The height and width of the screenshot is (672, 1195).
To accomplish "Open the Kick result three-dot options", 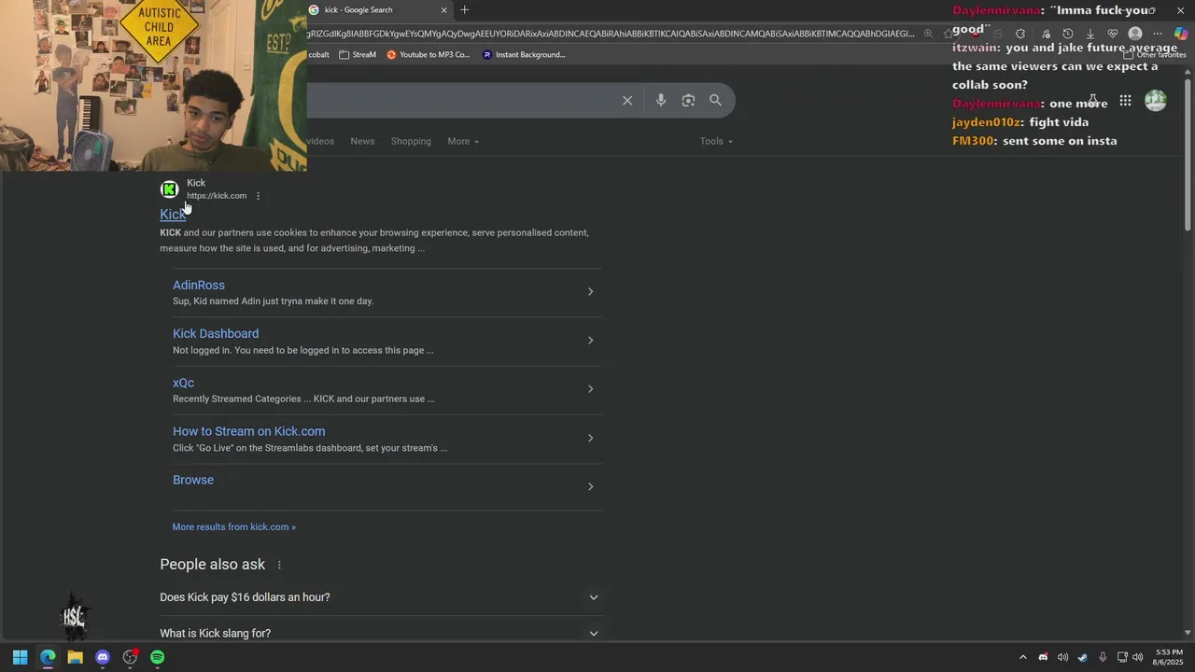I will [258, 196].
